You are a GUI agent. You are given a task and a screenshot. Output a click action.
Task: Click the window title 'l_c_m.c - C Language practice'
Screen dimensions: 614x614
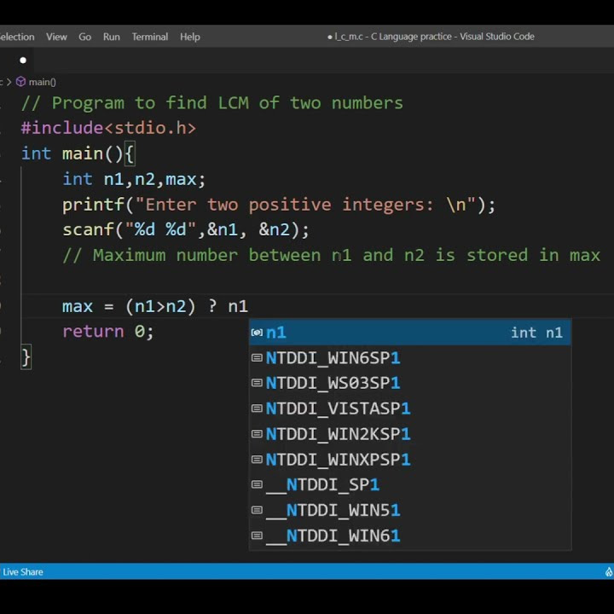(x=393, y=37)
